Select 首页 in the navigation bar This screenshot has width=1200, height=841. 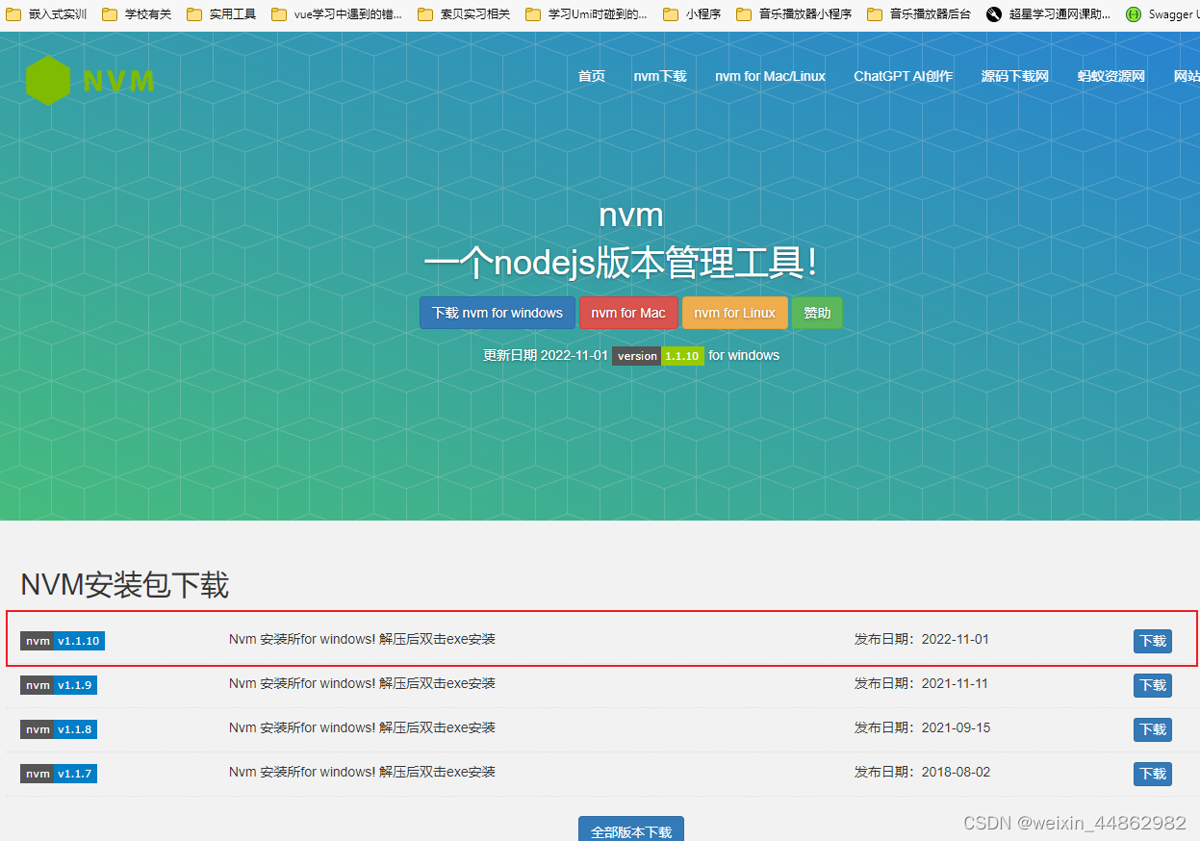tap(591, 76)
